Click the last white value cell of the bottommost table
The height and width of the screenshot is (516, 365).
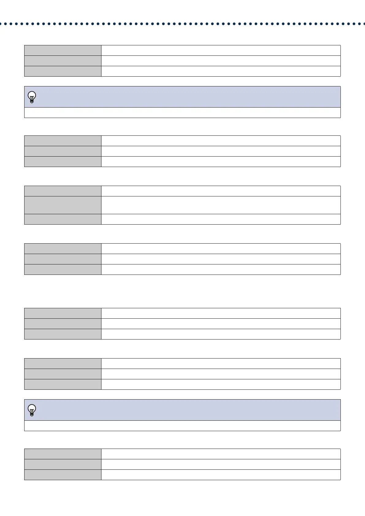click(221, 475)
